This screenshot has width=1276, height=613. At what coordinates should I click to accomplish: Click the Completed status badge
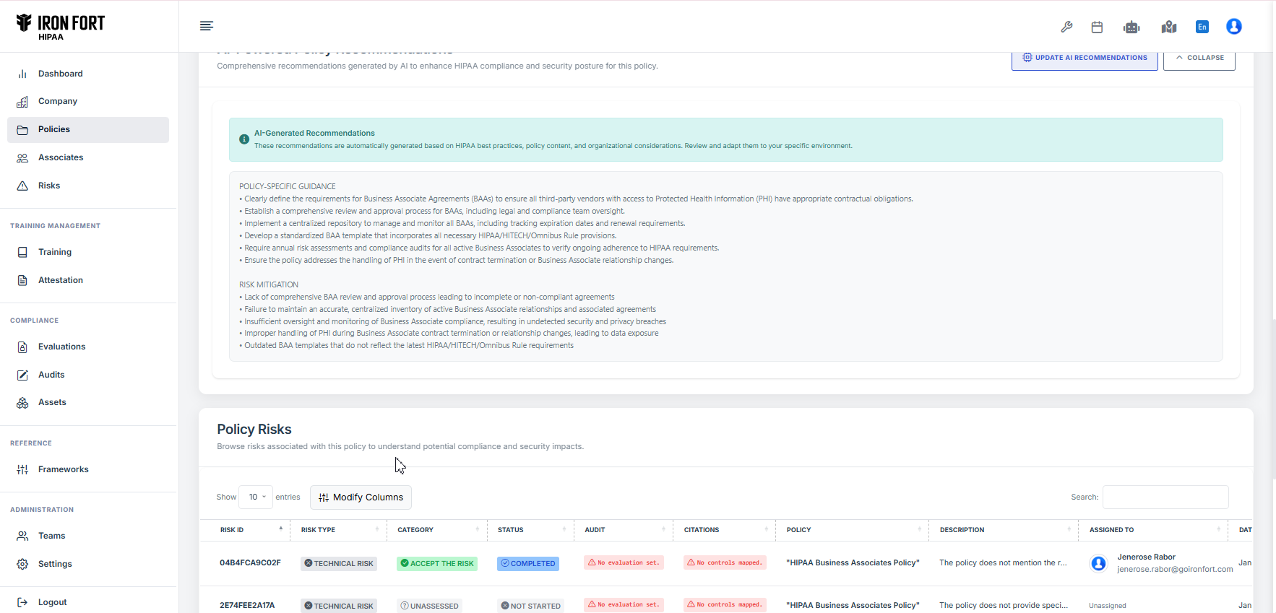(x=528, y=564)
